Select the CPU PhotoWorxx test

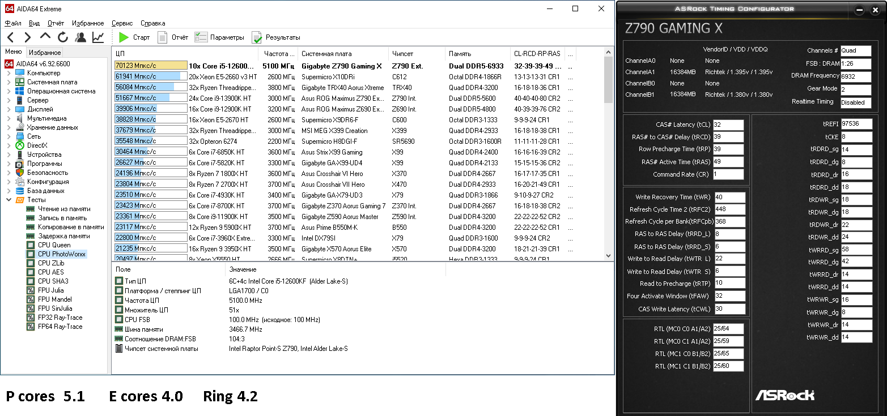(62, 254)
